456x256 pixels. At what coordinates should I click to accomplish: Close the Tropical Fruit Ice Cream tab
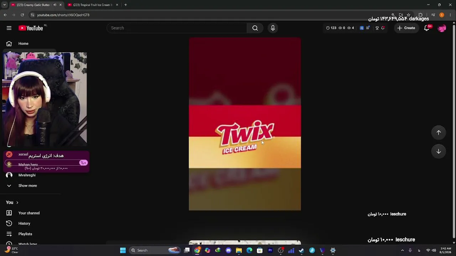pos(117,5)
